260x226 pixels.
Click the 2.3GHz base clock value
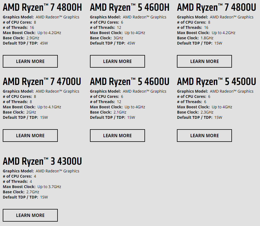click(x=207, y=112)
